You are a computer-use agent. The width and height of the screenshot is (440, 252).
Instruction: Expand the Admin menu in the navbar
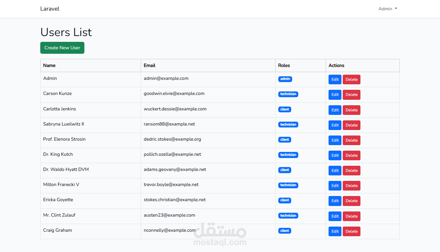[387, 9]
